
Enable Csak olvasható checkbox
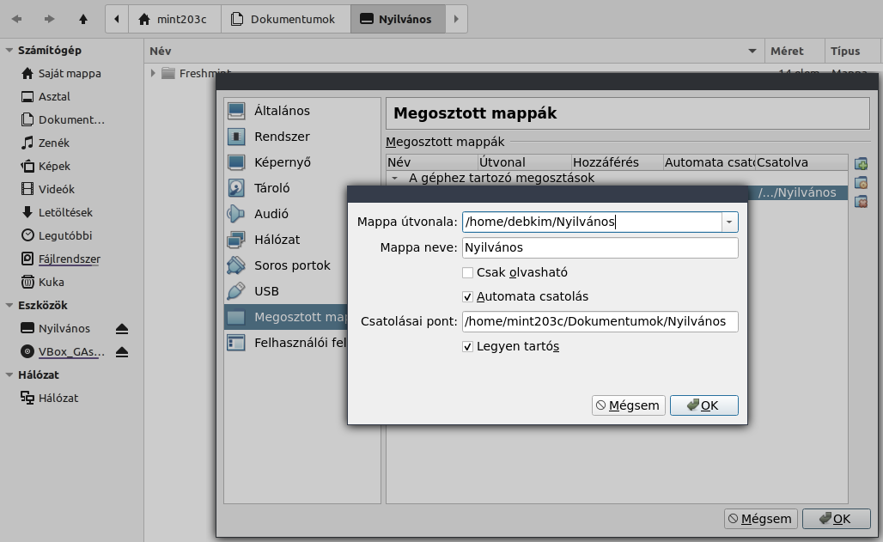[467, 272]
